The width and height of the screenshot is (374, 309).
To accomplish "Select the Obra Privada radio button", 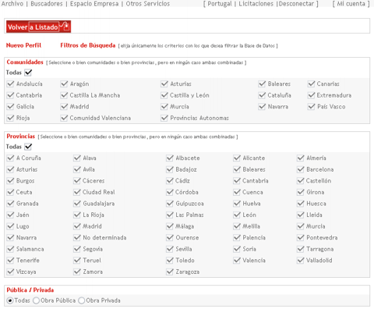I will 82,300.
